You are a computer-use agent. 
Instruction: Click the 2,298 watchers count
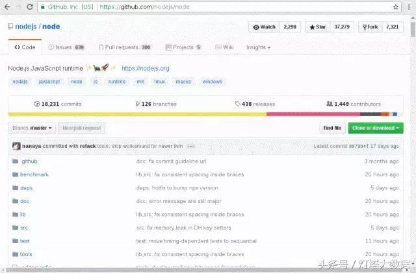pyautogui.click(x=290, y=27)
